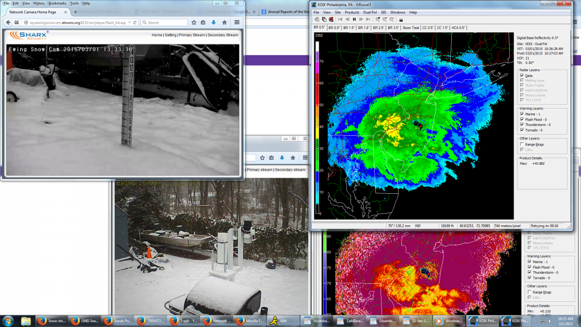
Task: Click the bookmark star in the second Firefox window
Action: click(262, 157)
